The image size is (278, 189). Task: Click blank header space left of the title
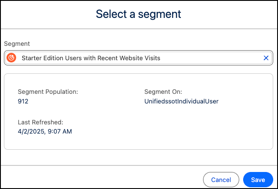coord(44,14)
